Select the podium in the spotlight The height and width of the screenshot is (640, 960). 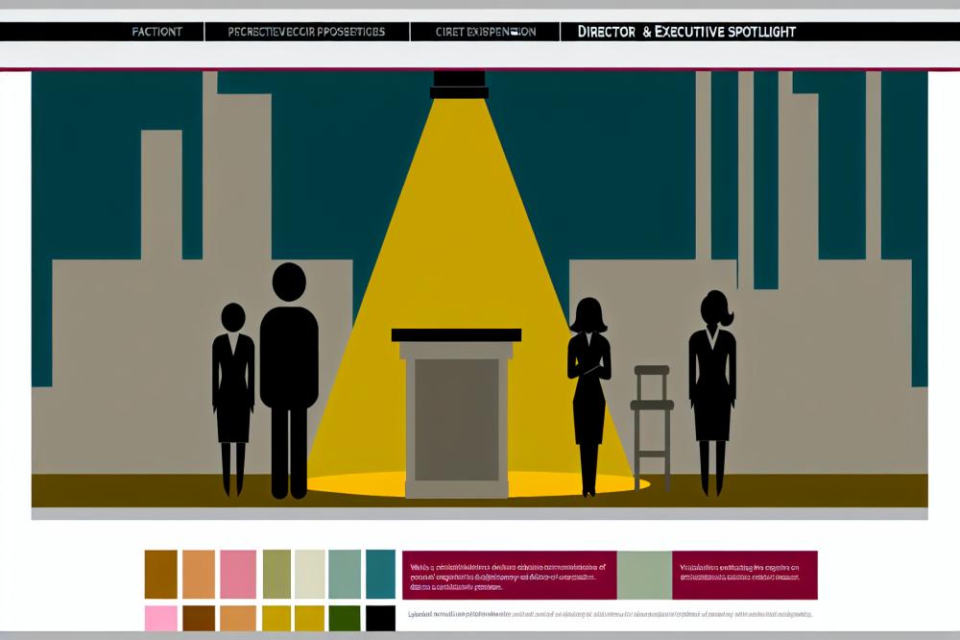(456, 411)
